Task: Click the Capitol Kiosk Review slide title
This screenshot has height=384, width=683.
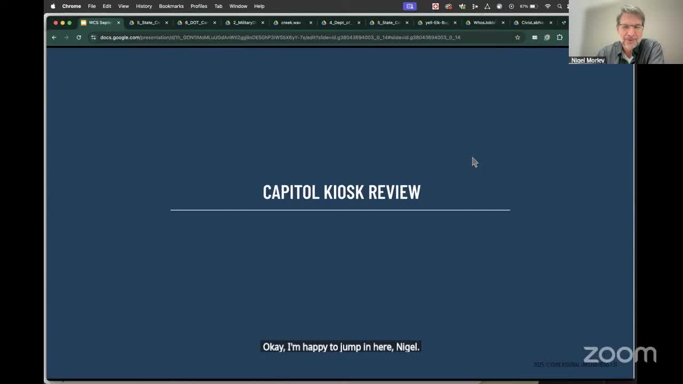Action: tap(341, 192)
